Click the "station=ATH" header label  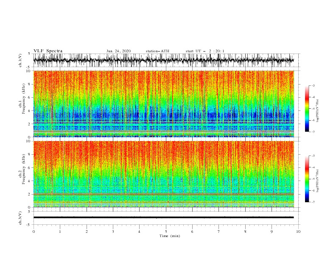[x=157, y=51]
